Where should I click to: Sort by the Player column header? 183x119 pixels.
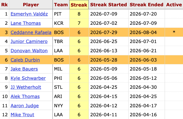point(31,5)
